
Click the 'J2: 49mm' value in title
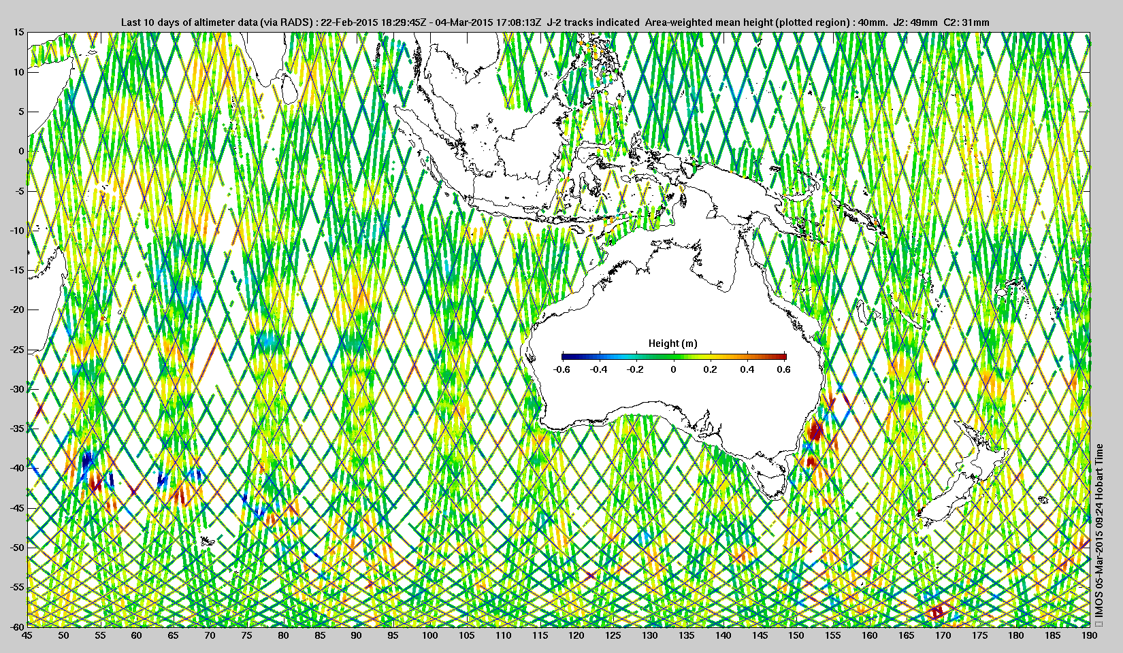tap(917, 22)
